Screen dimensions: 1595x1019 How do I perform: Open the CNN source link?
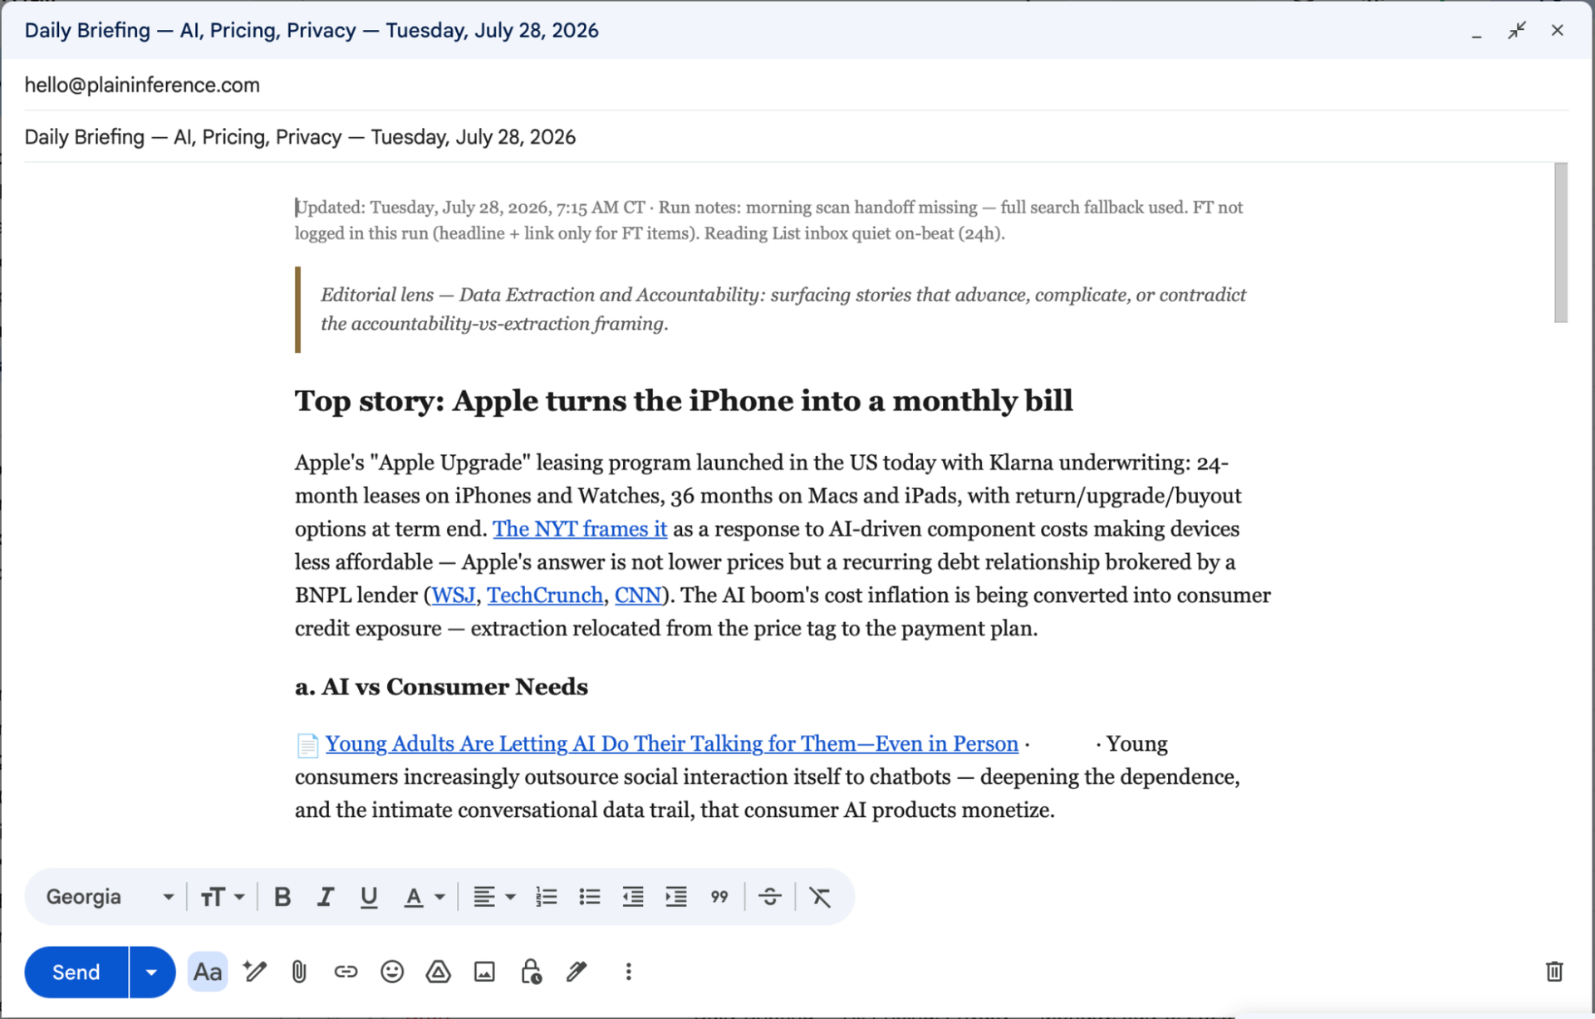[638, 595]
